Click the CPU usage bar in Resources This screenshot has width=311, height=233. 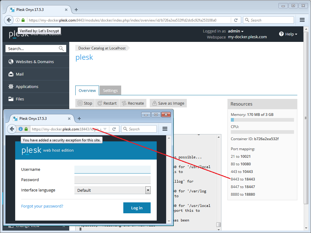(262, 132)
